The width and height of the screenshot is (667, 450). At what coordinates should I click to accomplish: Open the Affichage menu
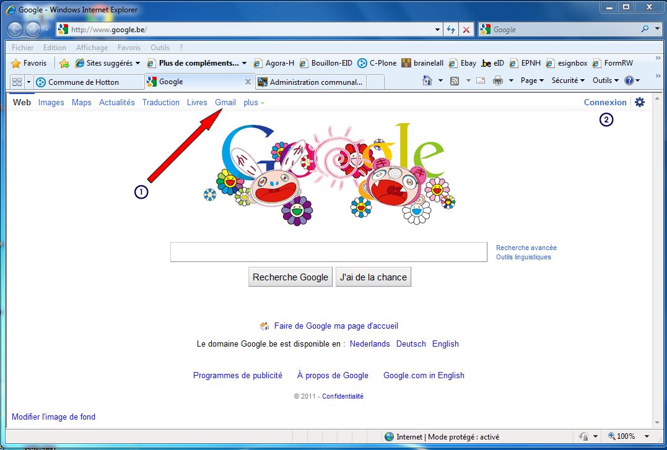(x=92, y=48)
